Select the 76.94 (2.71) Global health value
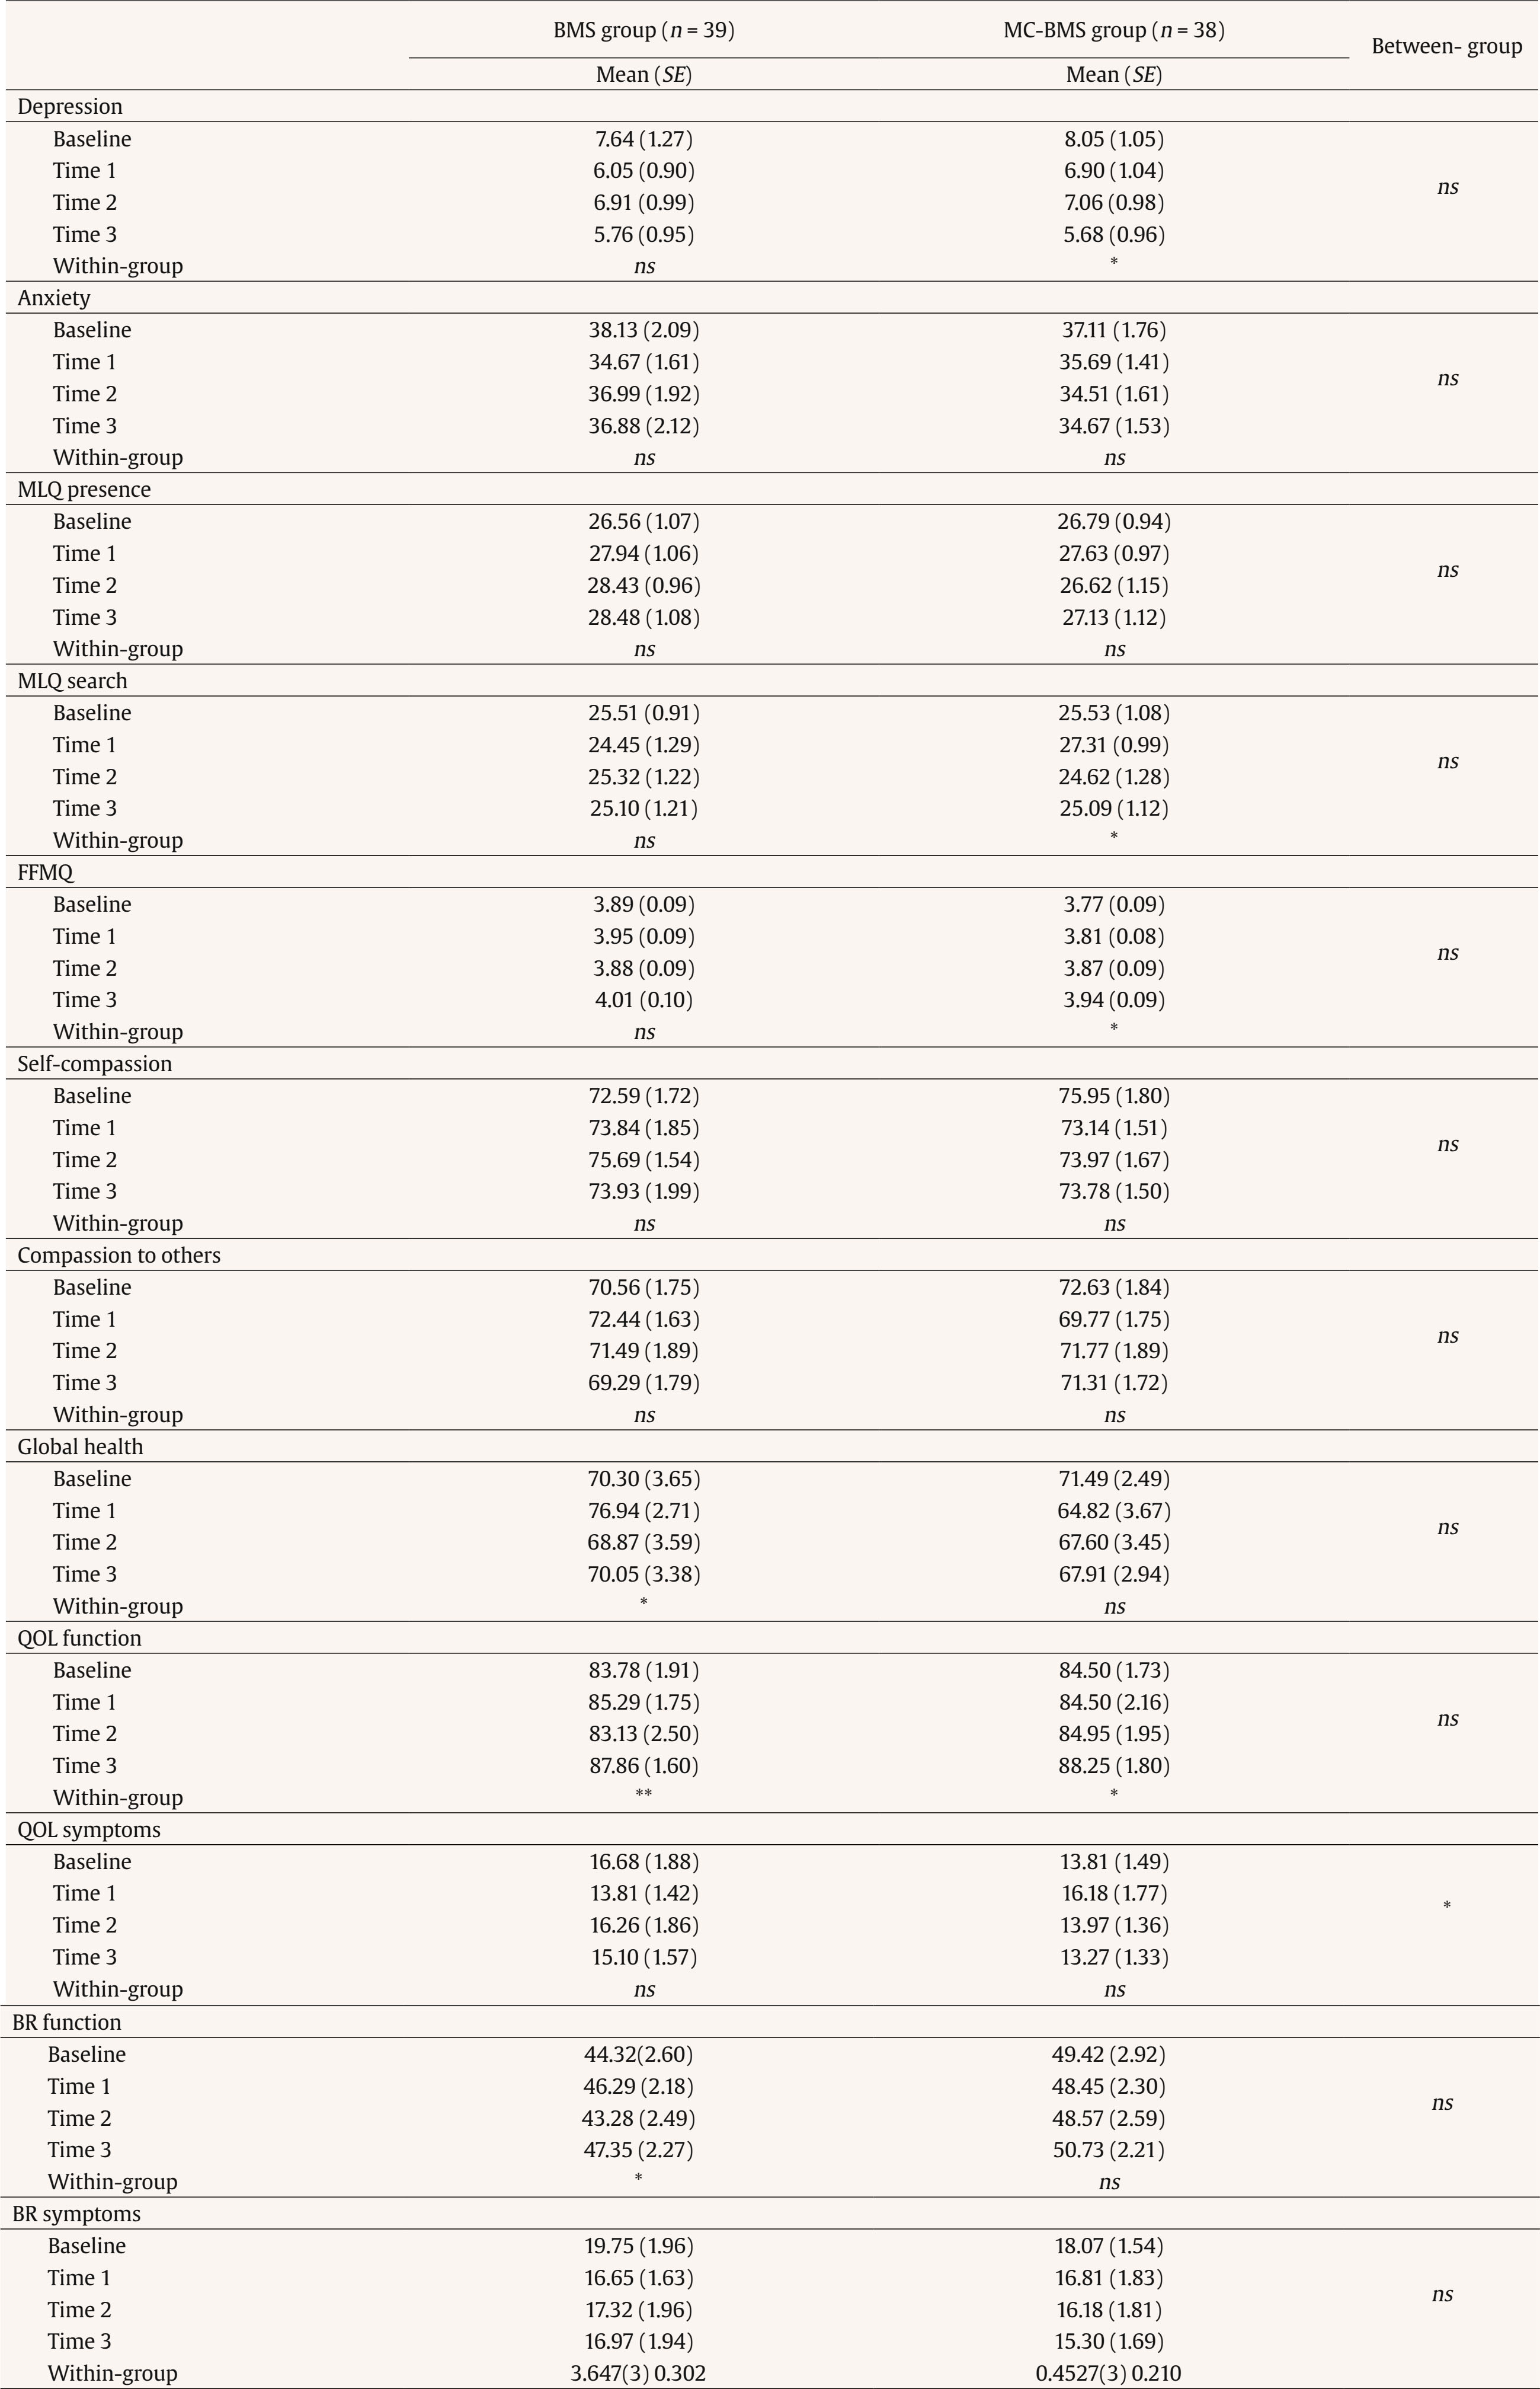Image resolution: width=1540 pixels, height=2389 pixels. click(643, 1510)
